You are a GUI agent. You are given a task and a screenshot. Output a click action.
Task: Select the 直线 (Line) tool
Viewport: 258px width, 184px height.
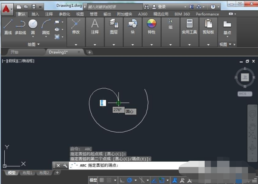[x=8, y=26]
